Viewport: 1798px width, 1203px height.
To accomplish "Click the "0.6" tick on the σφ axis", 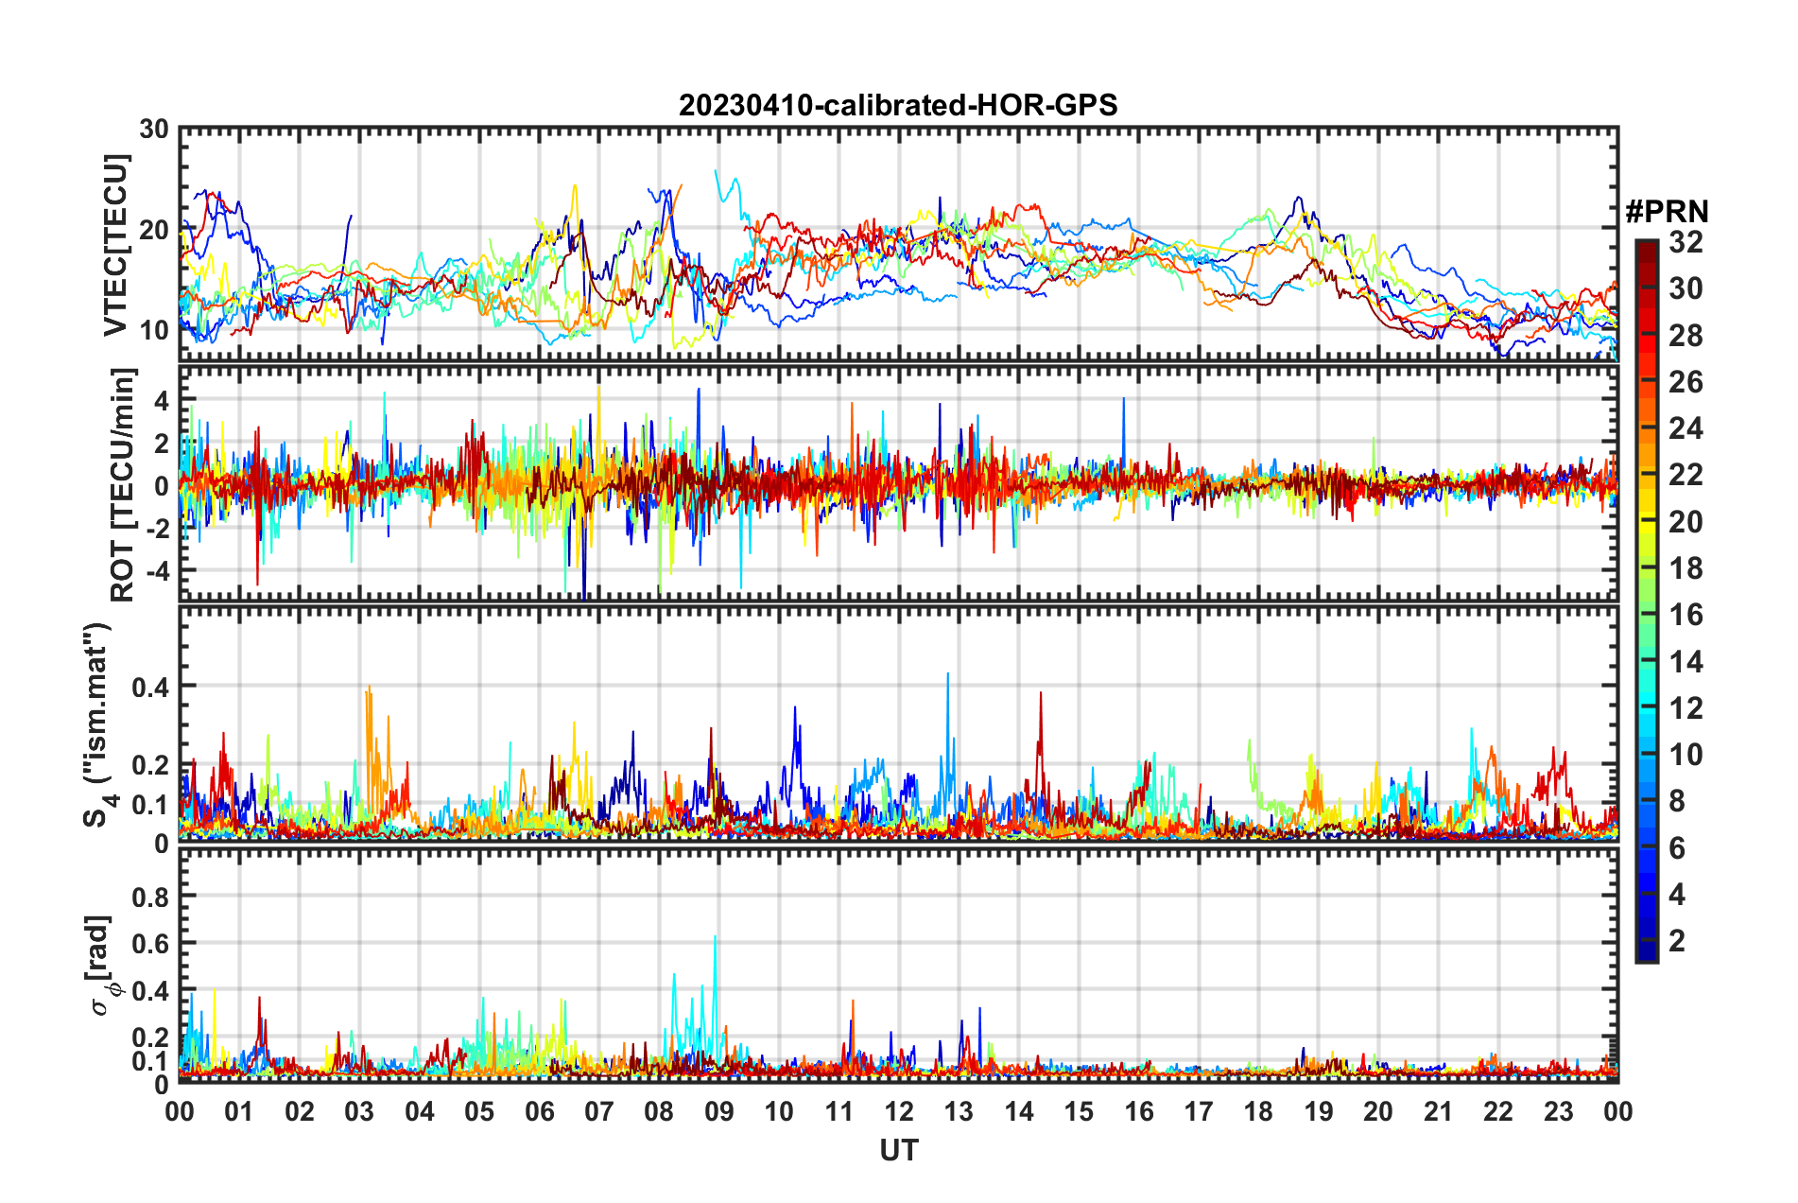I will [x=150, y=944].
